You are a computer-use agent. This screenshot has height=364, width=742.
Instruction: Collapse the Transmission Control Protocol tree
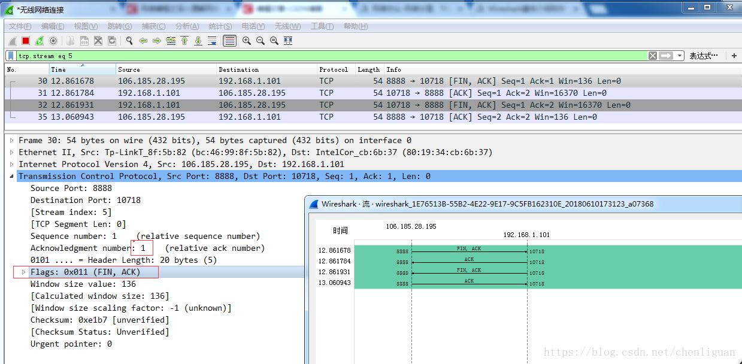tap(11, 176)
